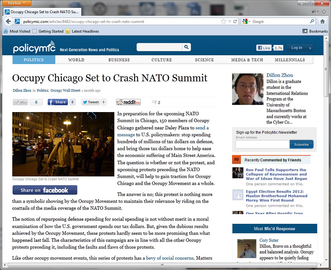This screenshot has height=270, width=331.
Task: Click the Most Mic'd Response header
Action: tap(275, 229)
